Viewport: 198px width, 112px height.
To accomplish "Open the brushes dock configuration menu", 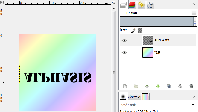I will coord(194,96).
